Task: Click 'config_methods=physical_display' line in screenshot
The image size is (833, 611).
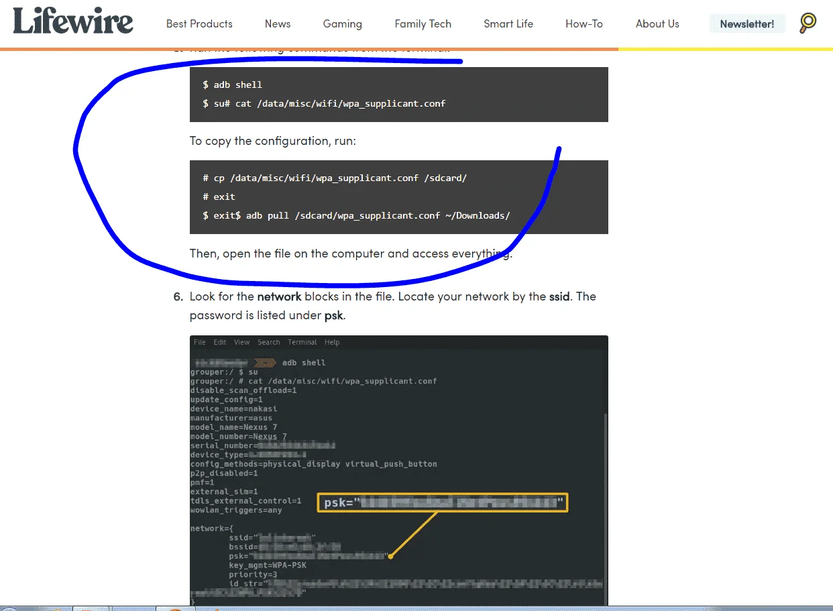Action: (314, 464)
